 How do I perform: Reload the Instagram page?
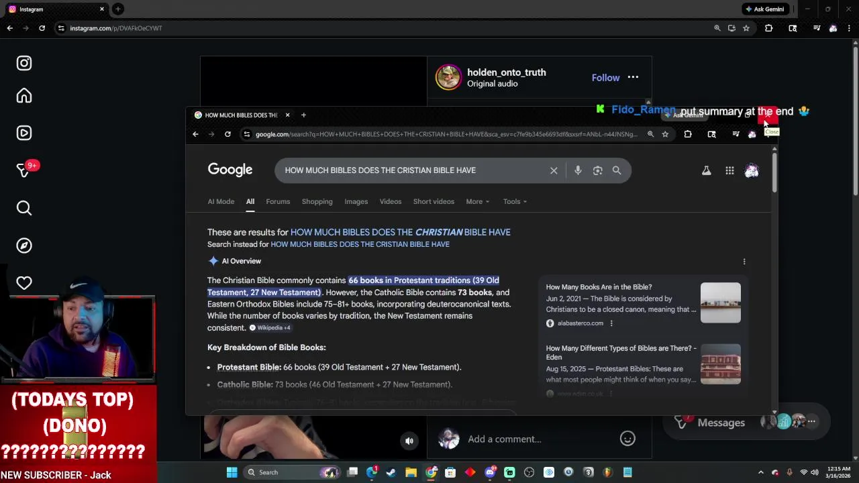tap(42, 28)
